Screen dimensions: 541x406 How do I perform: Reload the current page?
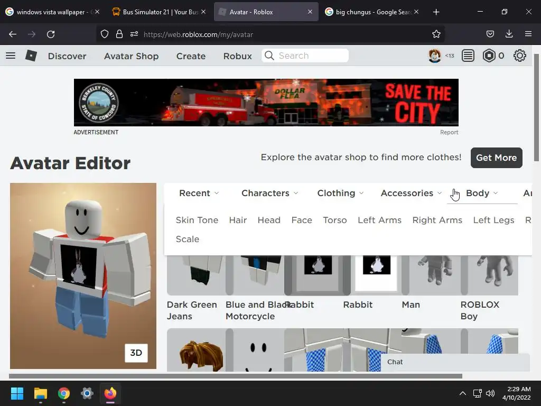[x=51, y=34]
